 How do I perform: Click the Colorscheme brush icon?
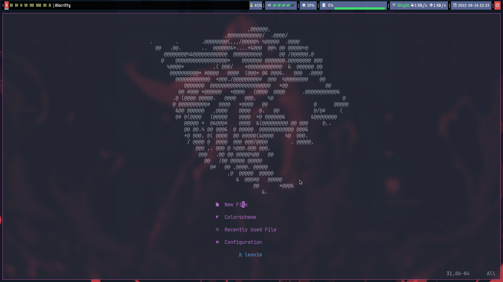[x=217, y=217]
